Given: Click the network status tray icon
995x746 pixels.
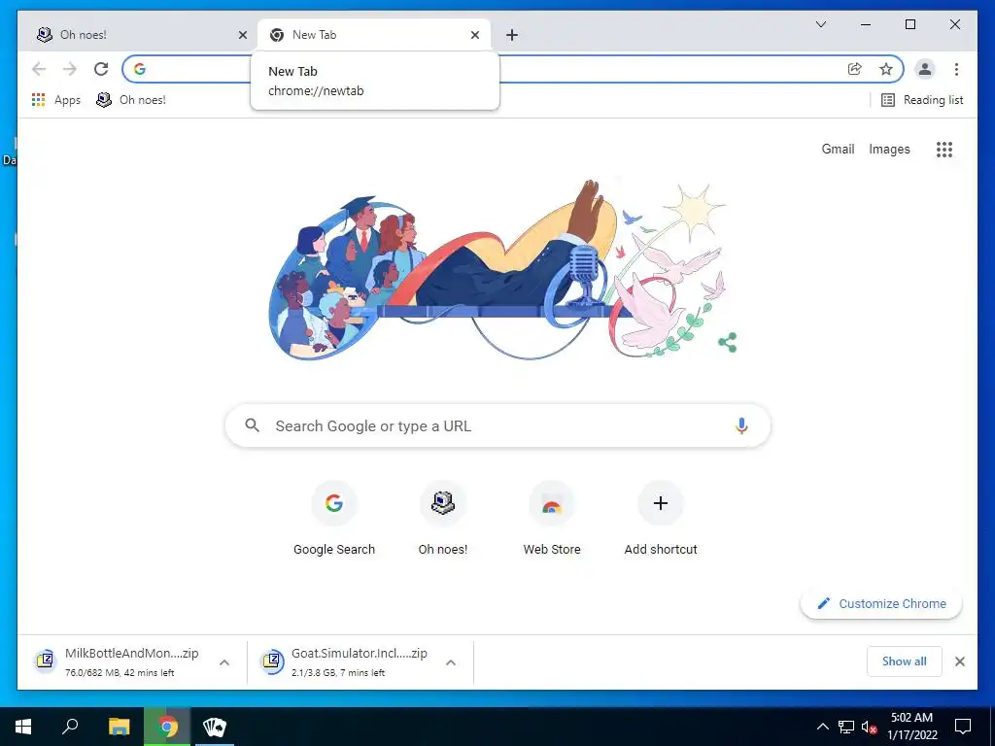Looking at the screenshot, I should [x=846, y=727].
